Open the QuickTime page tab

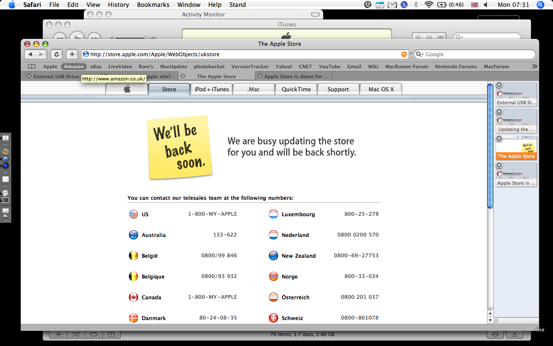(296, 89)
